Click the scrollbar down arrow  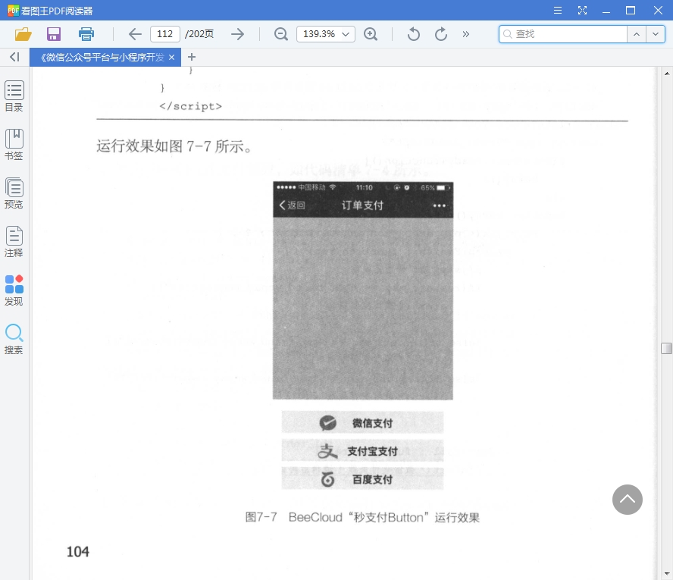coord(667,574)
